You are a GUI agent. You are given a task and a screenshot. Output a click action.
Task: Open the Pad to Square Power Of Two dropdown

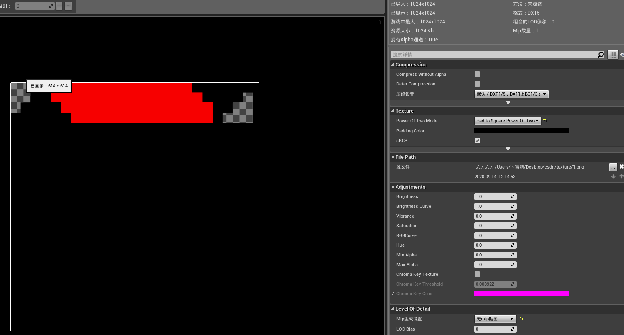coord(508,120)
